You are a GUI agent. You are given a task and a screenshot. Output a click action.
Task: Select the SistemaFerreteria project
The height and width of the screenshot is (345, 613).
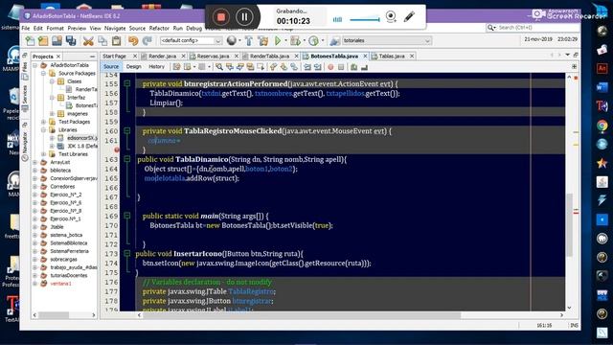69,251
